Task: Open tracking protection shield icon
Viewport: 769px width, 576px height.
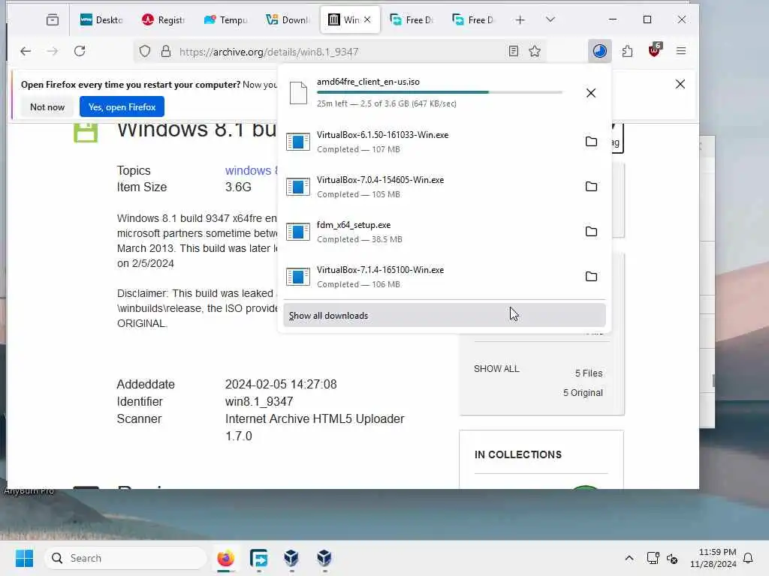Action: click(145, 51)
